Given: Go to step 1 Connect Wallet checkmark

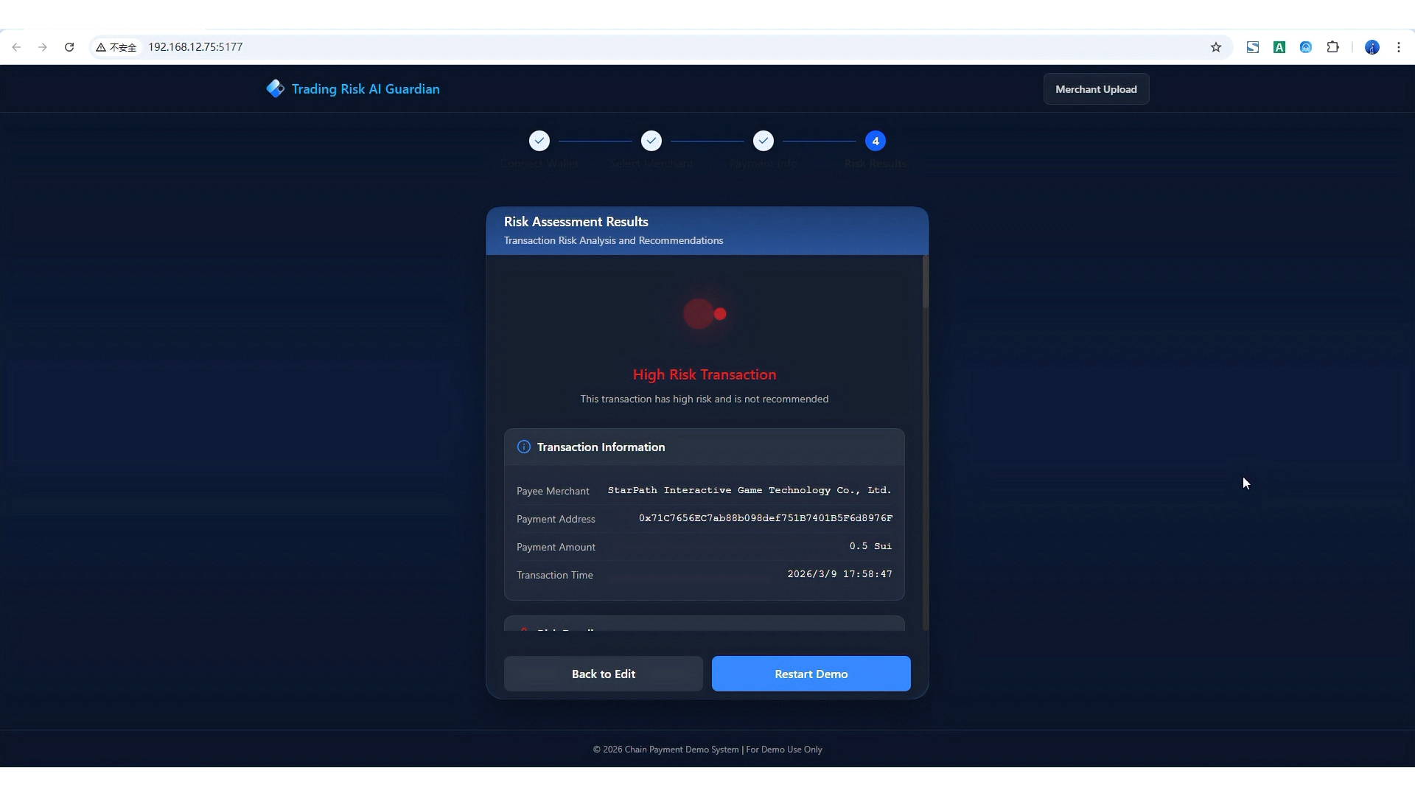Looking at the screenshot, I should tap(539, 141).
